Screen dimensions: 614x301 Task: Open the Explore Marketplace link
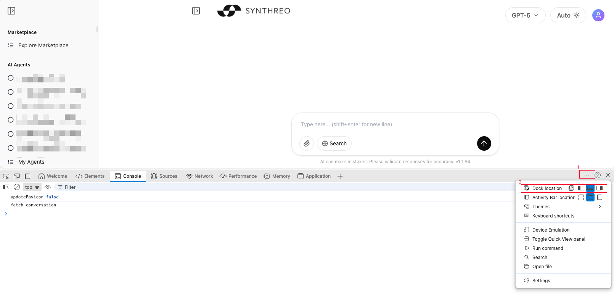[x=43, y=45]
